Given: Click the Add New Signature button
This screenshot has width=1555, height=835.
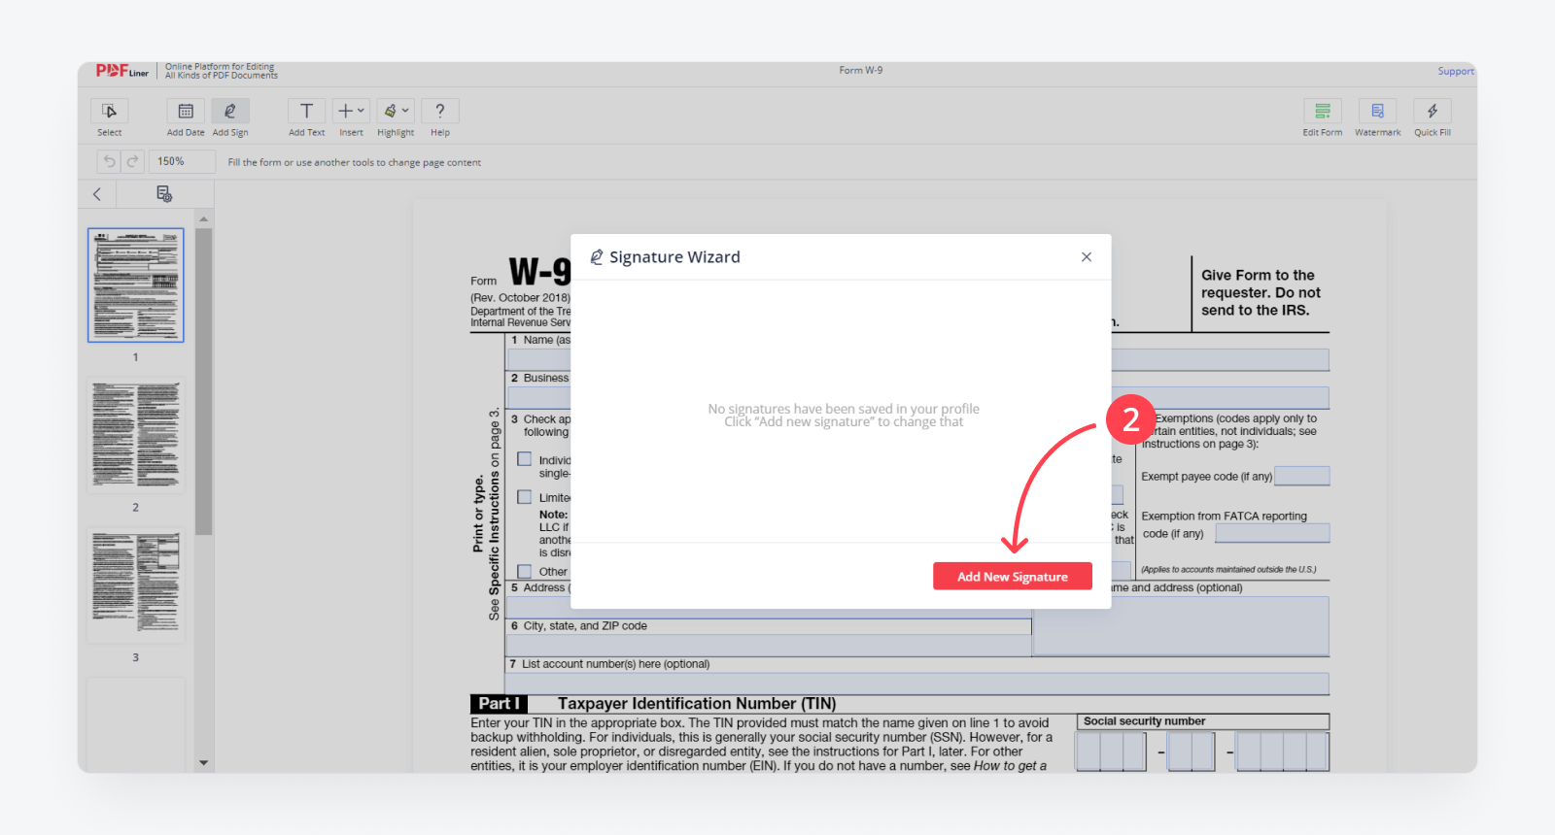Looking at the screenshot, I should [1012, 576].
